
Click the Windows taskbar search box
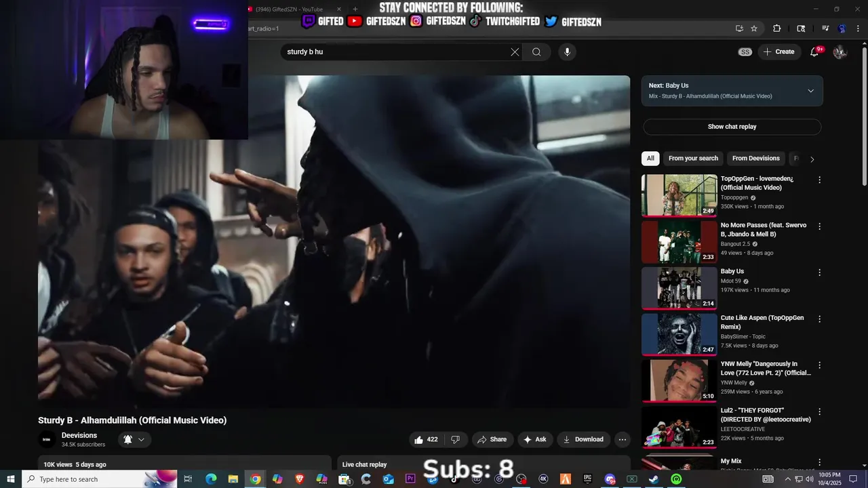point(99,479)
